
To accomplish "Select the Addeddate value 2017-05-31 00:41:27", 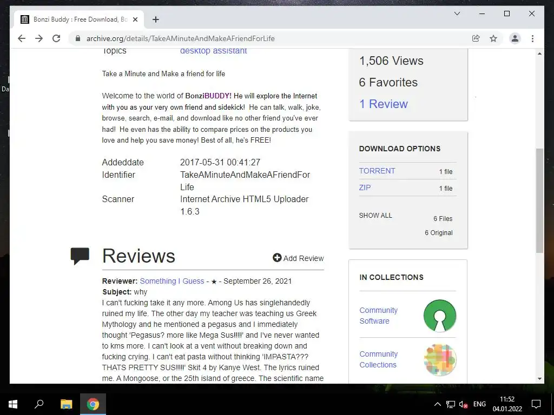I will point(220,162).
